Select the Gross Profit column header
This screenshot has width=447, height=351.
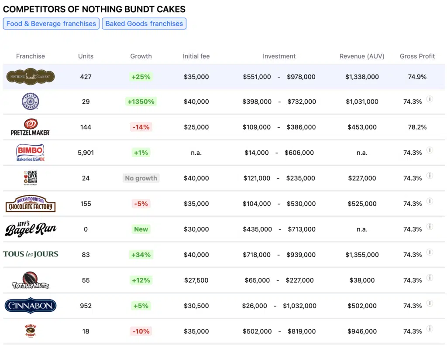tap(417, 56)
